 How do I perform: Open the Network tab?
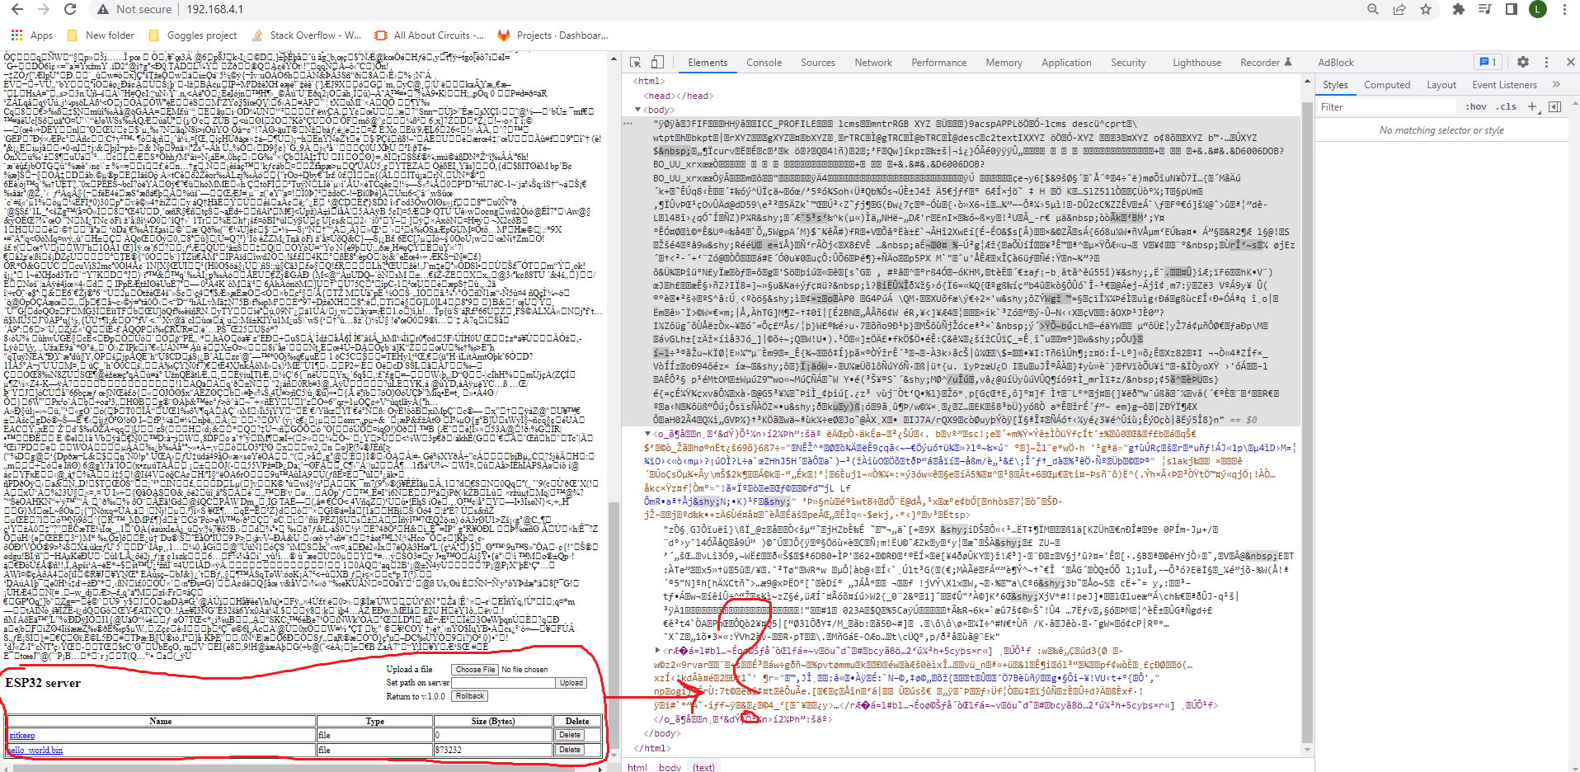(x=873, y=63)
